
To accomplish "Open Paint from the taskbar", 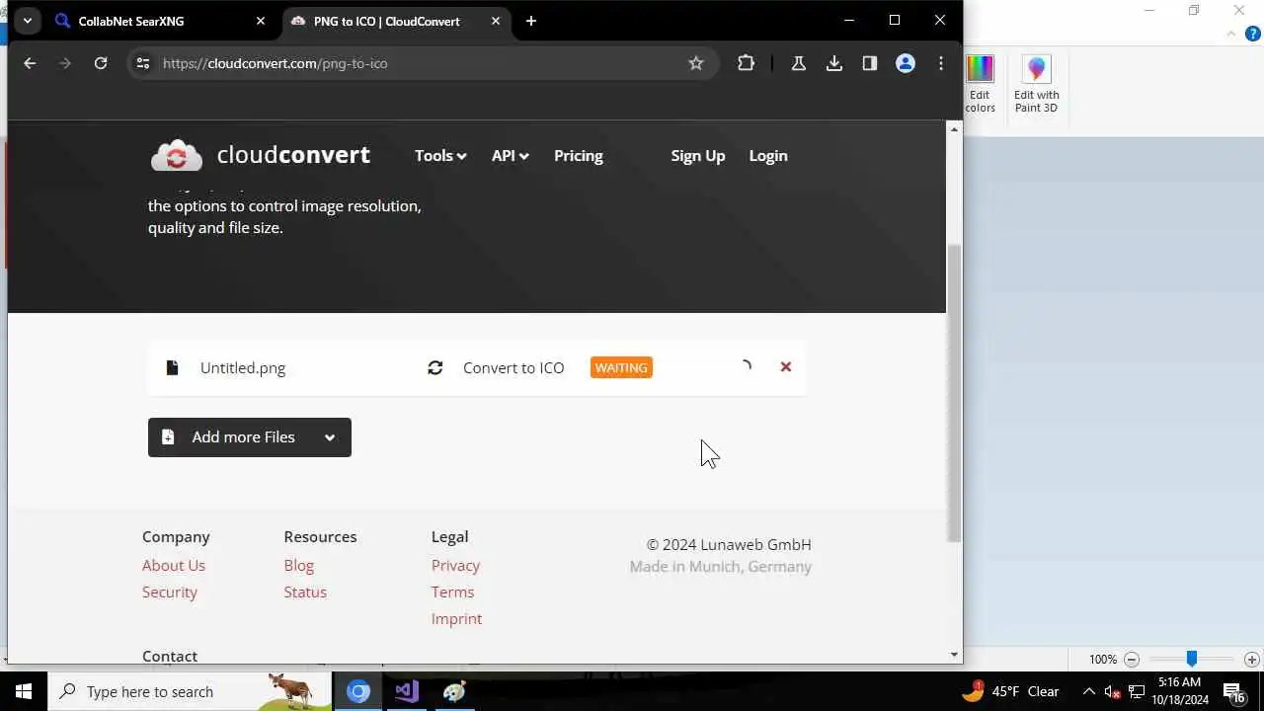I will [454, 691].
